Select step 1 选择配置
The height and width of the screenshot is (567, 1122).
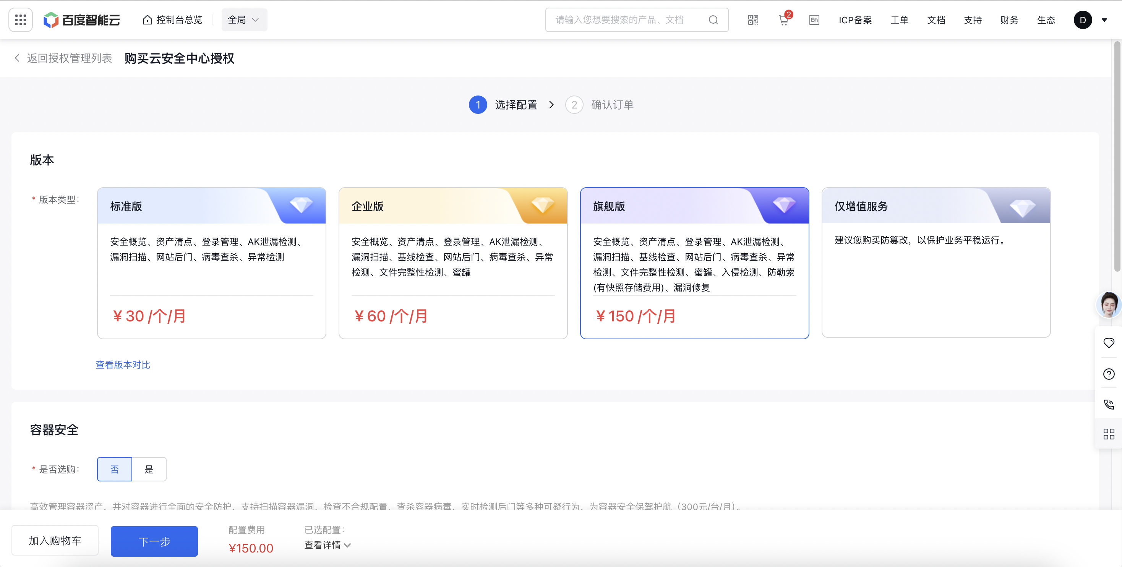pos(504,105)
